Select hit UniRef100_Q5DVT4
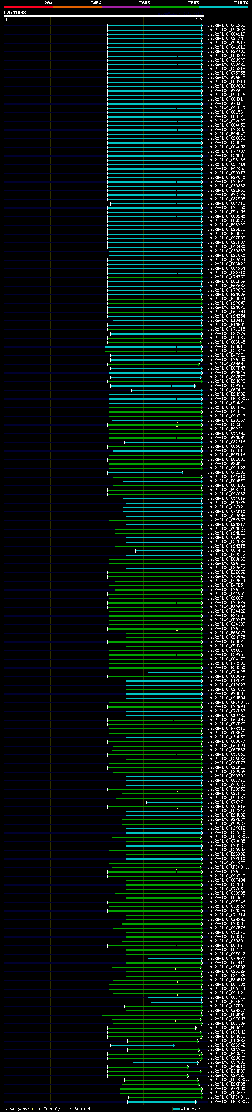The height and width of the screenshot is (1112, 252). (x=226, y=82)
